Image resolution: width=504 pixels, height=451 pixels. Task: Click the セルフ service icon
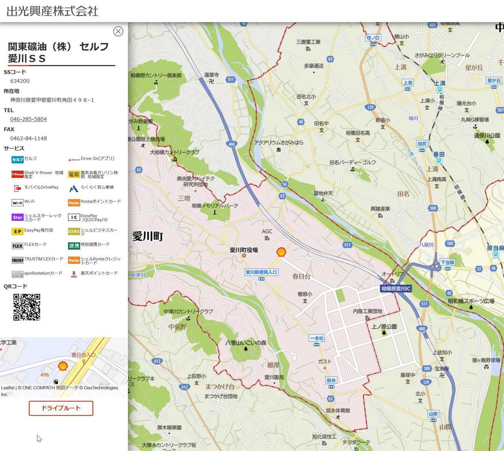[x=17, y=160]
